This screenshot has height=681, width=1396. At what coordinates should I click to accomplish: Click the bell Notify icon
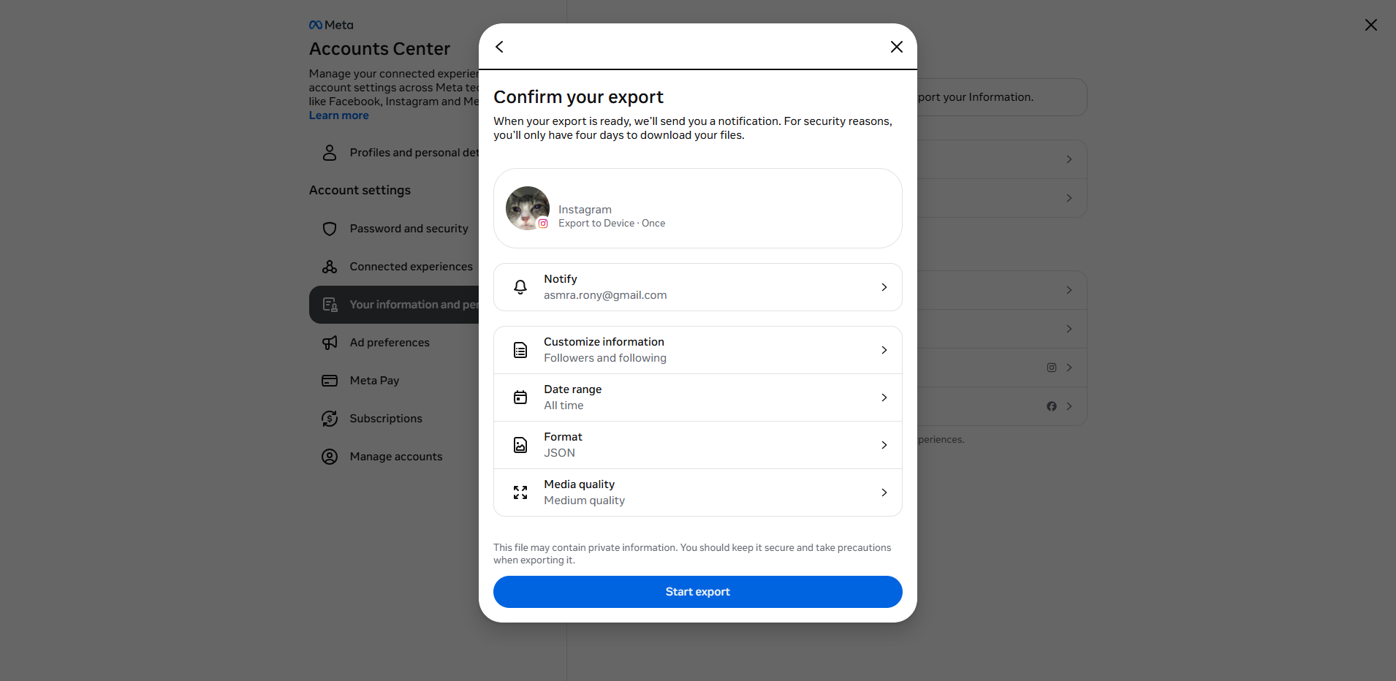pyautogui.click(x=520, y=287)
